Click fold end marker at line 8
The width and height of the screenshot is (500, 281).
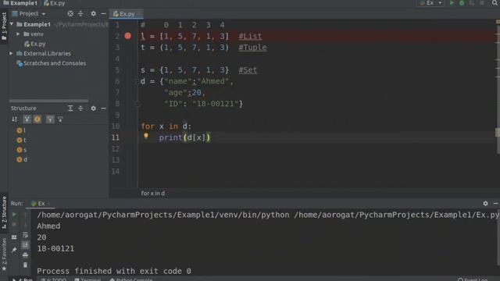pyautogui.click(x=137, y=104)
